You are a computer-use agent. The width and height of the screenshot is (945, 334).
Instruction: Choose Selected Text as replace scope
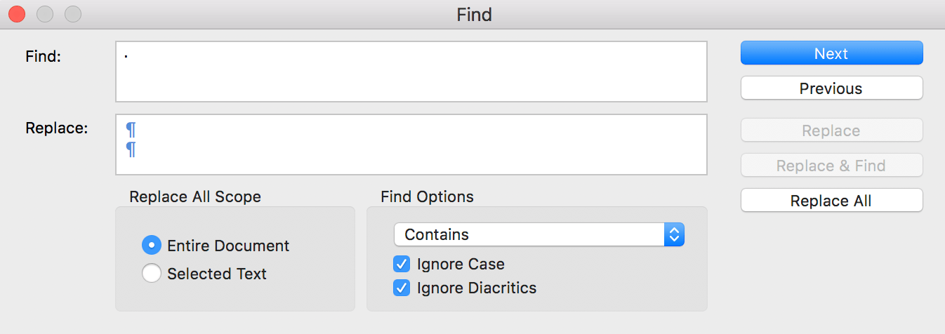152,274
